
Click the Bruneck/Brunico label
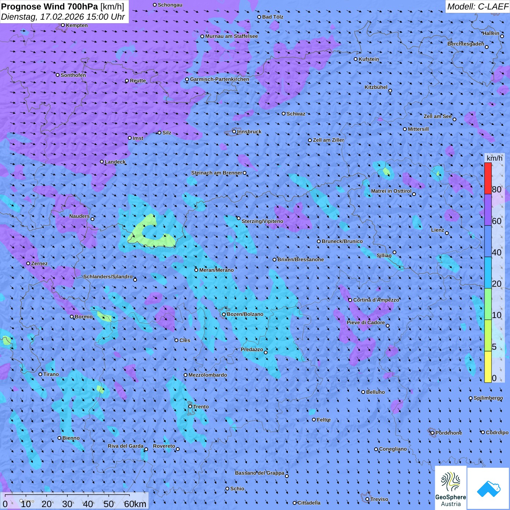point(342,241)
